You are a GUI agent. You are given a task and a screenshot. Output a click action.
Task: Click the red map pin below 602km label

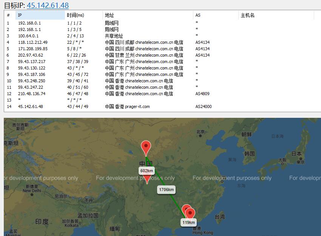147,179
